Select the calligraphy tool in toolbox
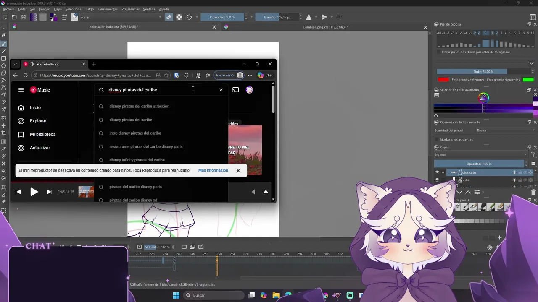538x302 pixels. pos(4,35)
